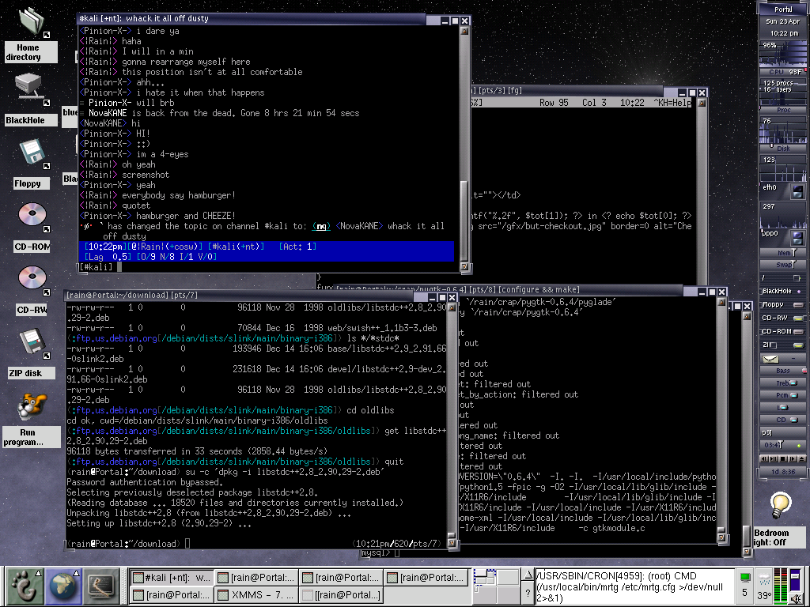Click down arrow of the download terminal scrollbar
Viewport: 810px width, 607px height.
pos(452,543)
